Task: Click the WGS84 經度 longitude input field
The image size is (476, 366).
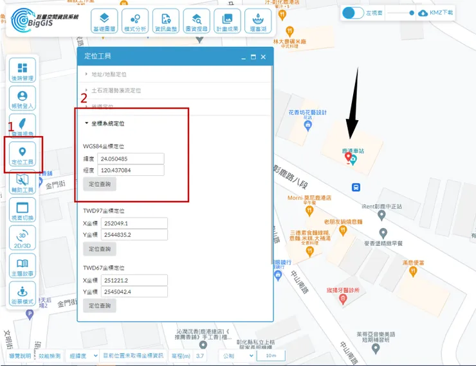Action: click(x=131, y=170)
